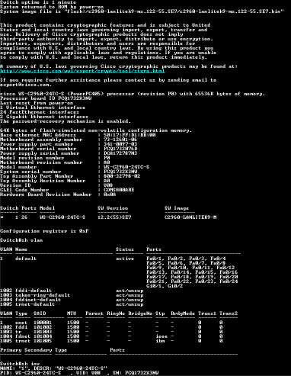This screenshot has width=291, height=376.
Task: Select the SAID value 101005
Action: (43, 341)
